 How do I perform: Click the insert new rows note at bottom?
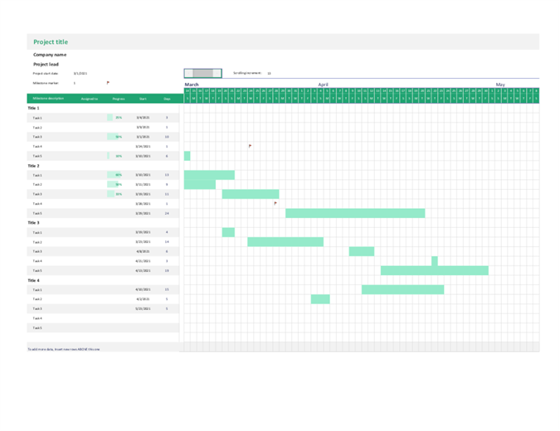(63, 349)
